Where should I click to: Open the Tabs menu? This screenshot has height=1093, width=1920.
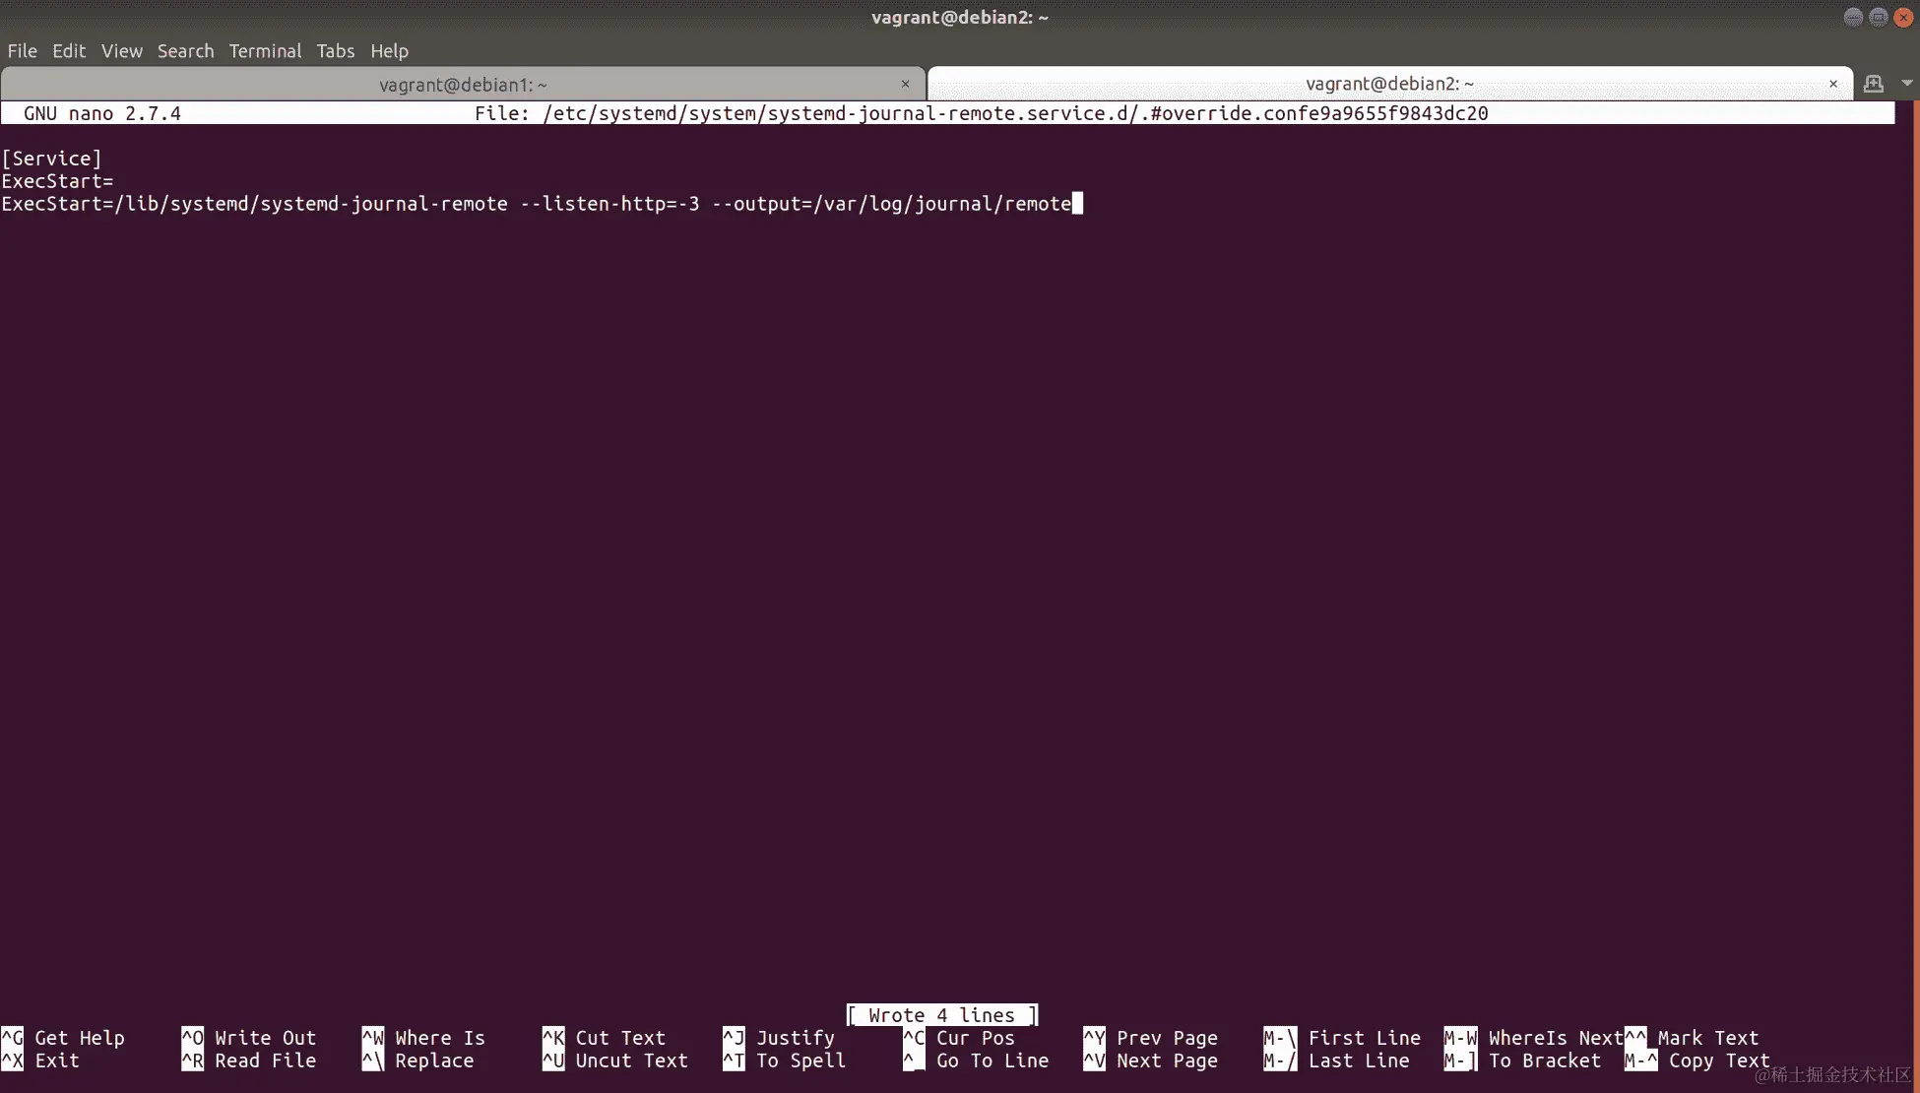(x=335, y=51)
